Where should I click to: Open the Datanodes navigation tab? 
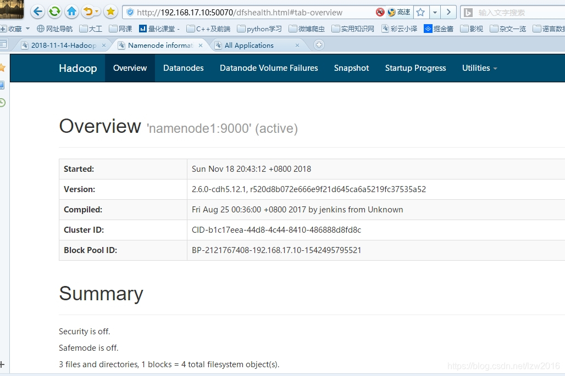184,68
